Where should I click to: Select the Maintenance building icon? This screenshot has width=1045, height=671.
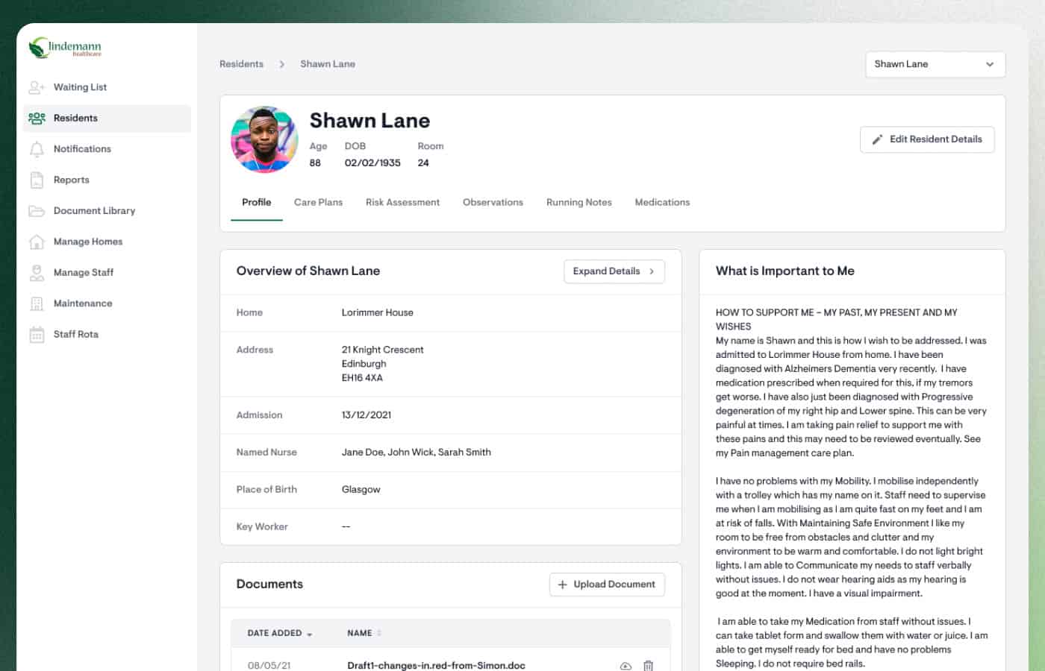pyautogui.click(x=37, y=303)
